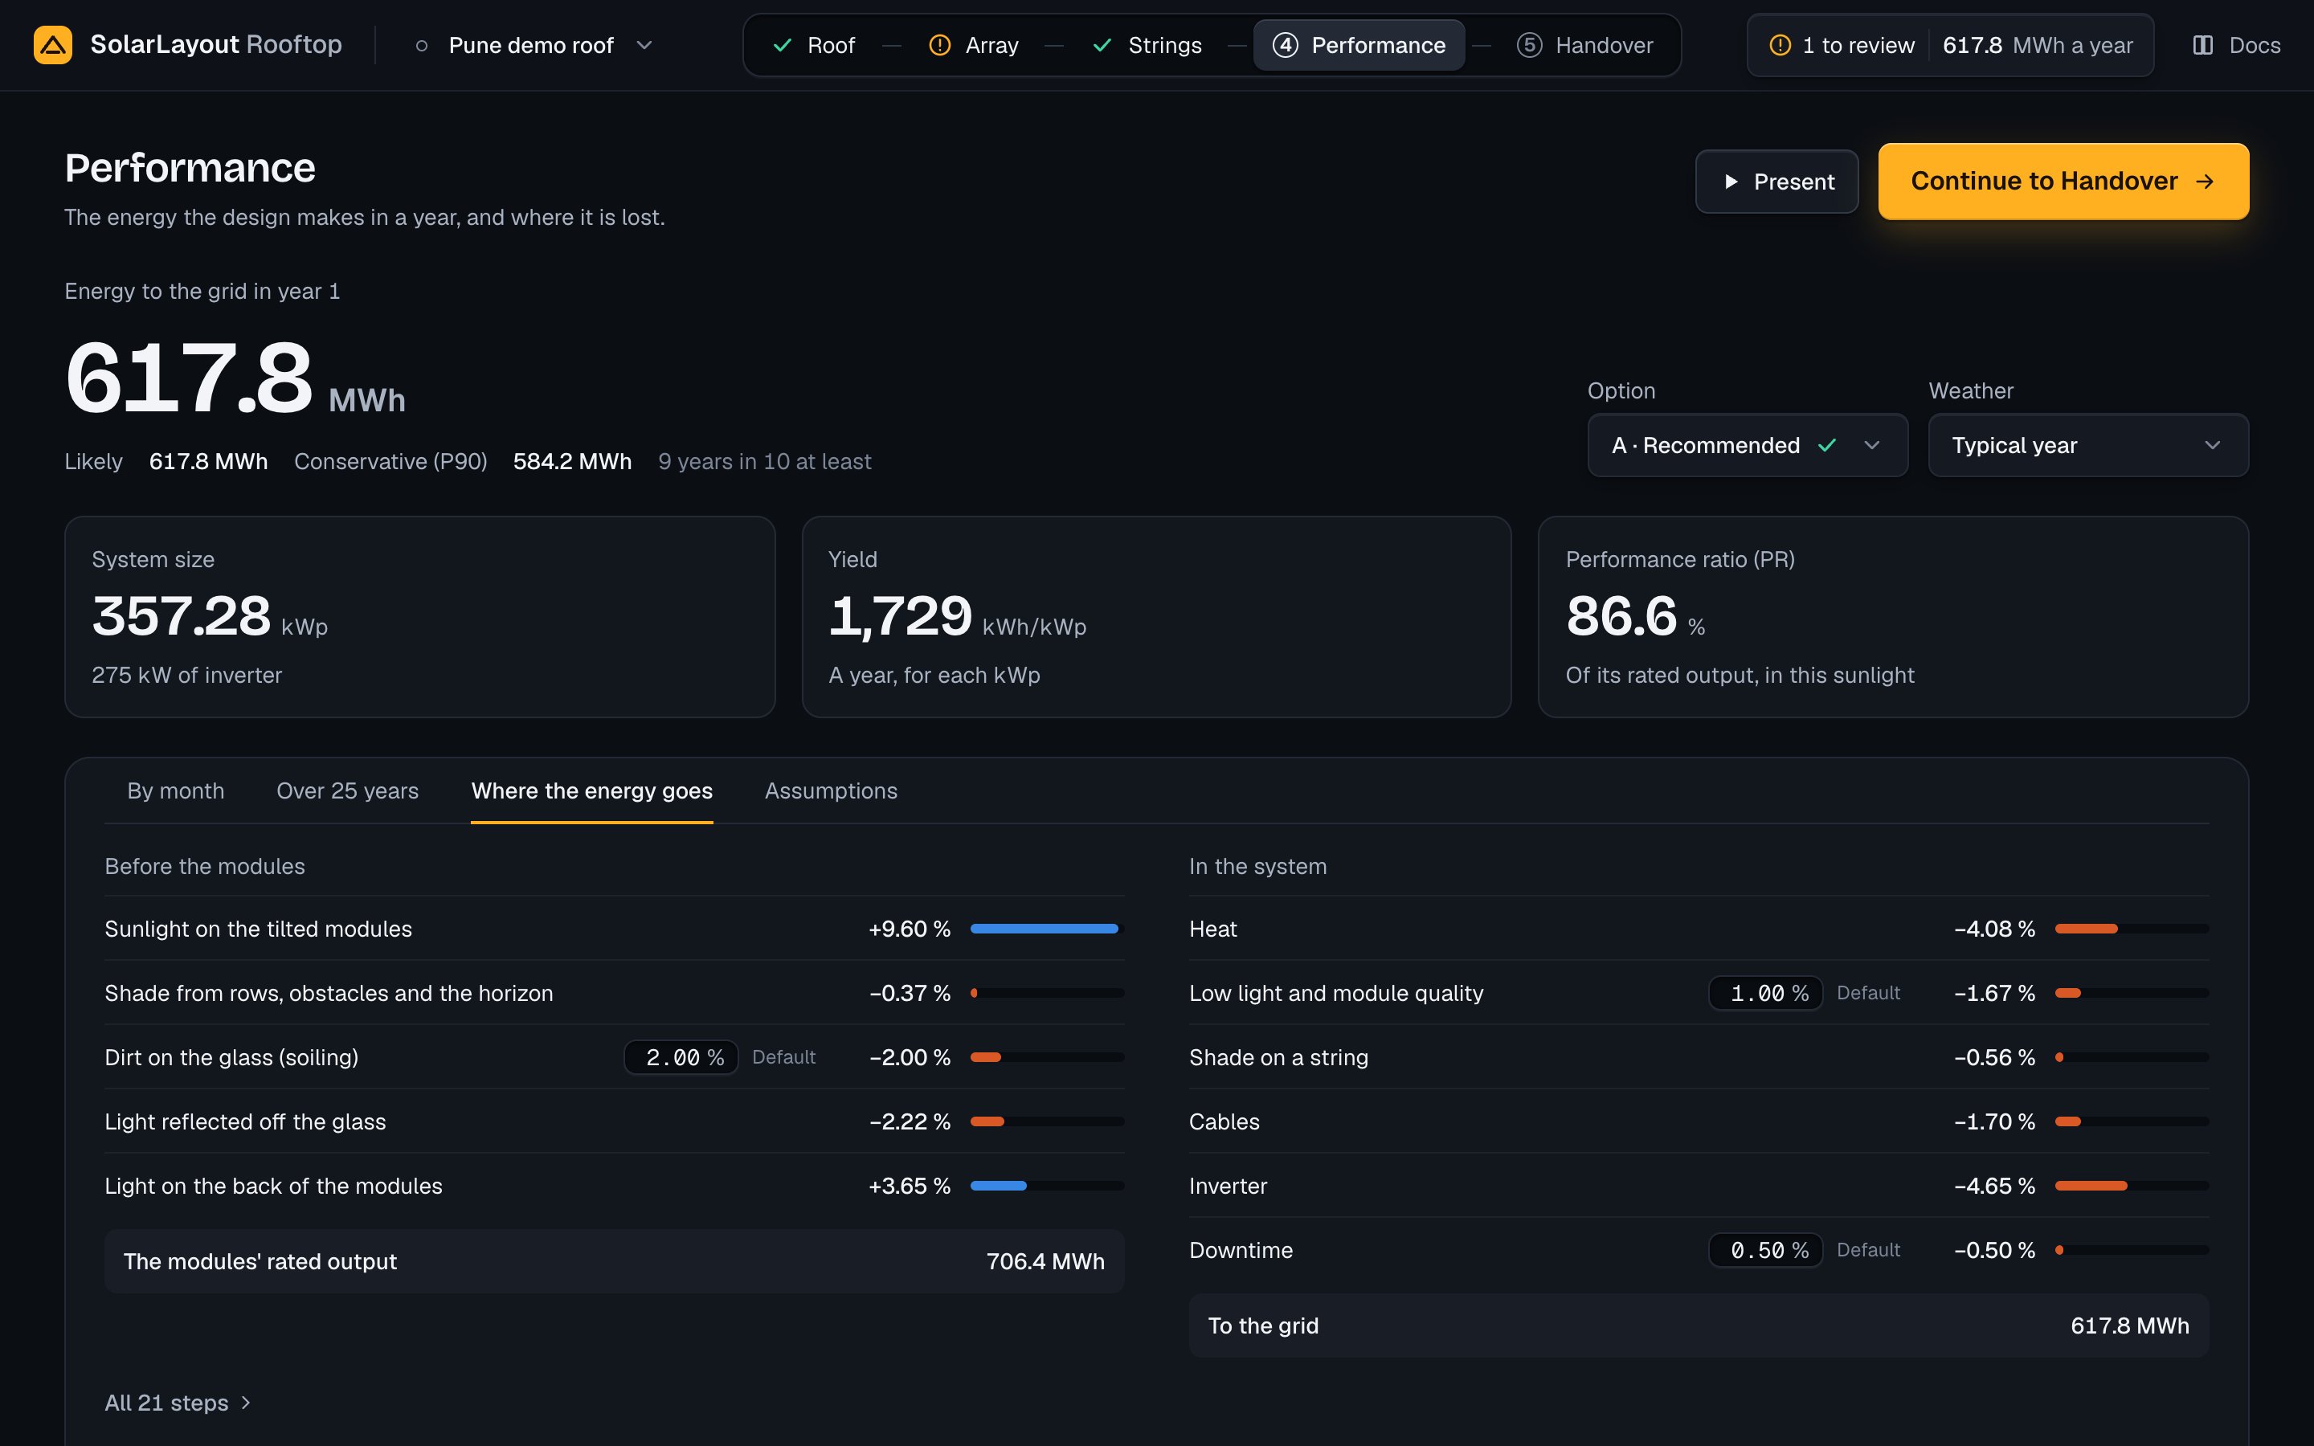Viewport: 2314px width, 1446px height.
Task: Edit the Downtime 0.50 % field
Action: coord(1765,1250)
